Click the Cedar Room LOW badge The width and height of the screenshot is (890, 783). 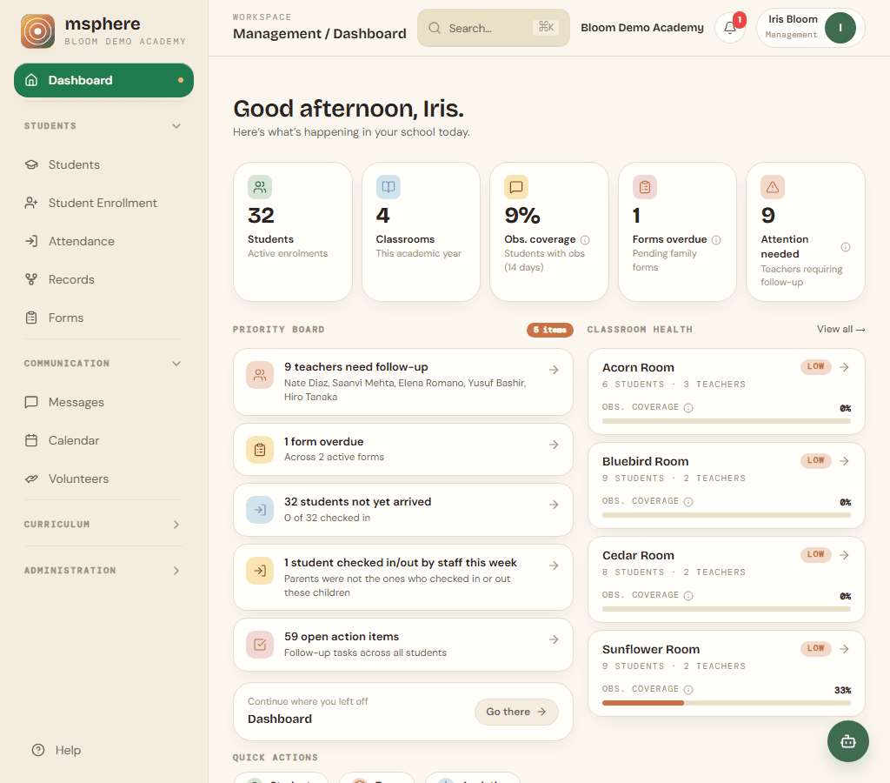pos(815,554)
